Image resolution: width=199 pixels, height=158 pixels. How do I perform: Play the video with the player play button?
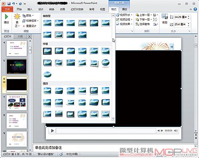53,131
